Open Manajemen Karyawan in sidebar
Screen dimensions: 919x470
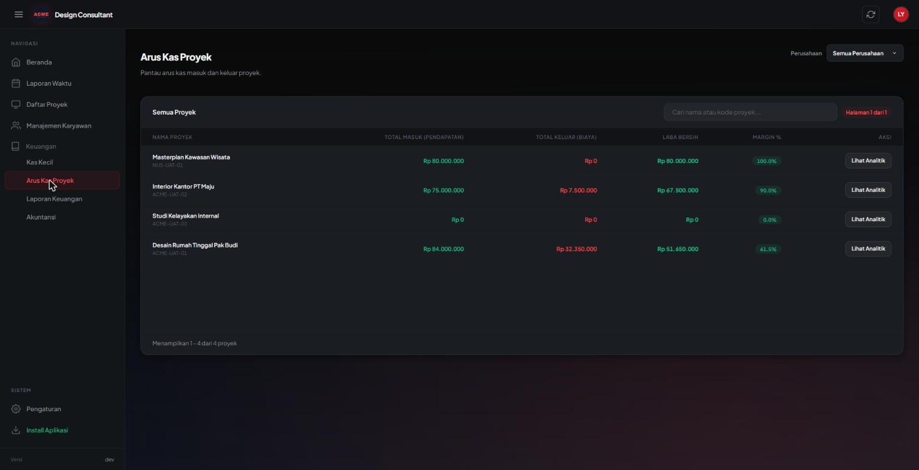tap(62, 126)
